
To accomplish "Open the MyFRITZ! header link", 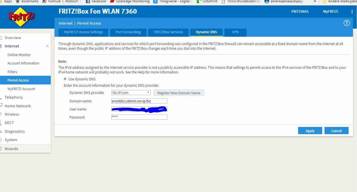I will tap(331, 12).
